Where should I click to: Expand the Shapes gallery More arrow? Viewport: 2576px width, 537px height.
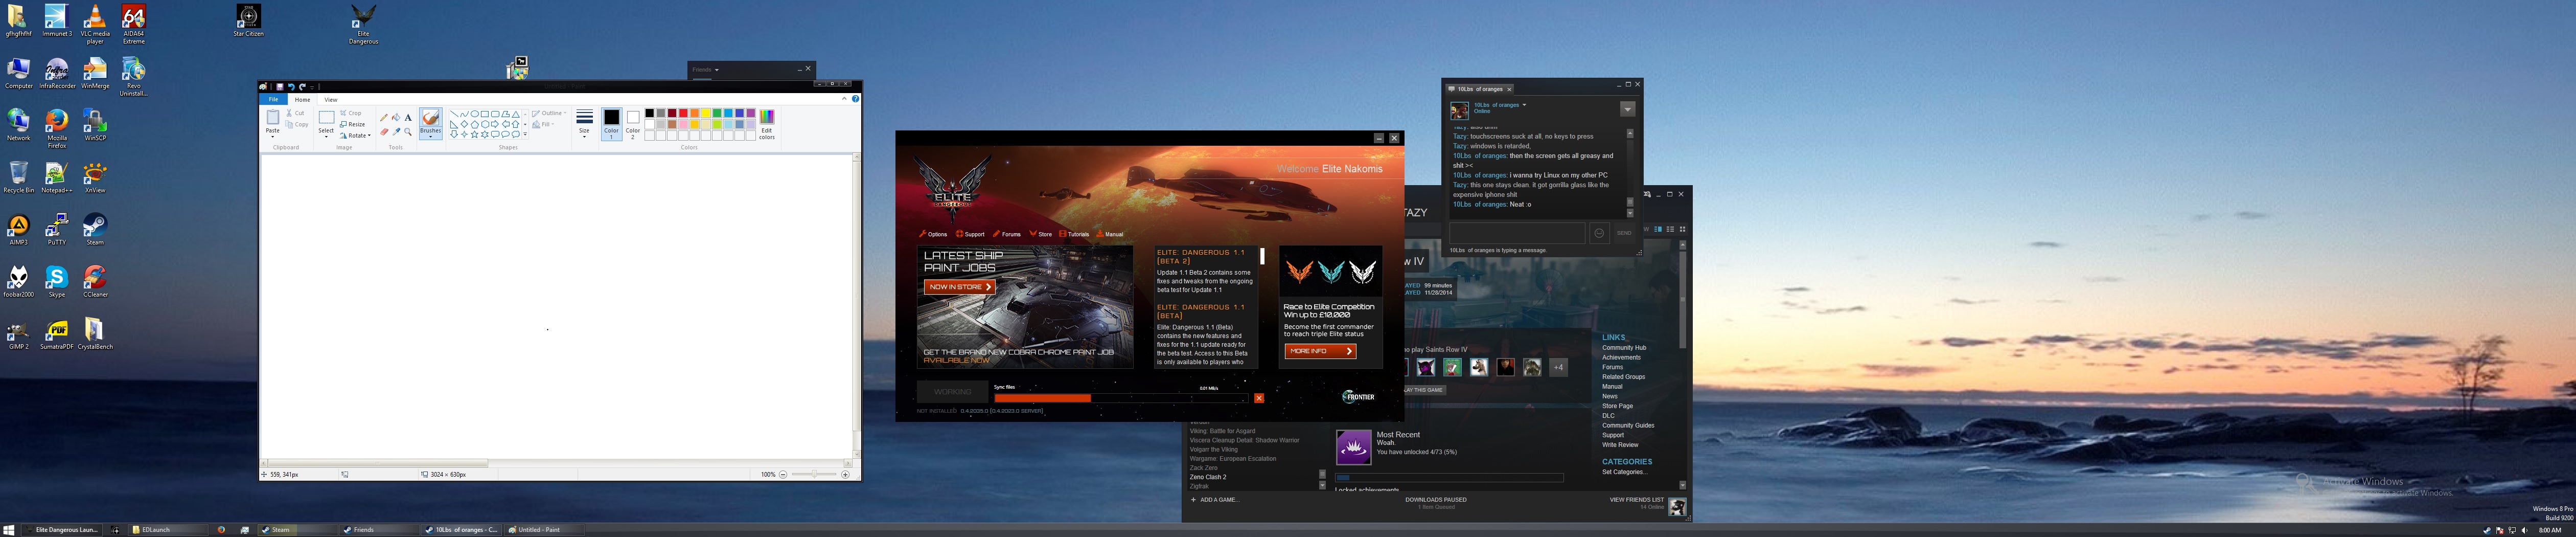[x=525, y=134]
